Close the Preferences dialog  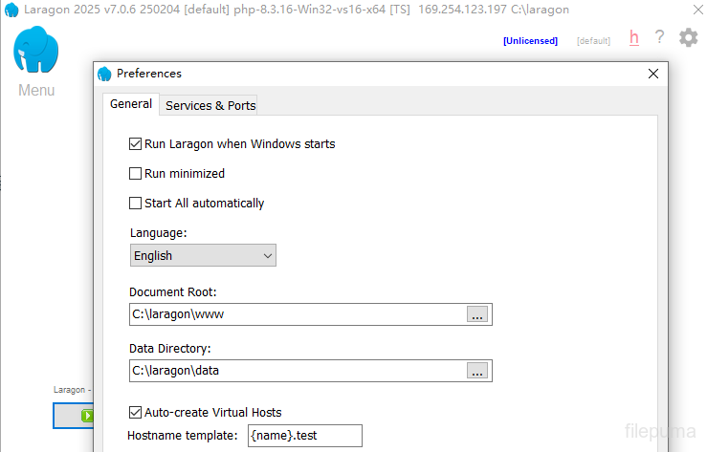click(x=652, y=74)
